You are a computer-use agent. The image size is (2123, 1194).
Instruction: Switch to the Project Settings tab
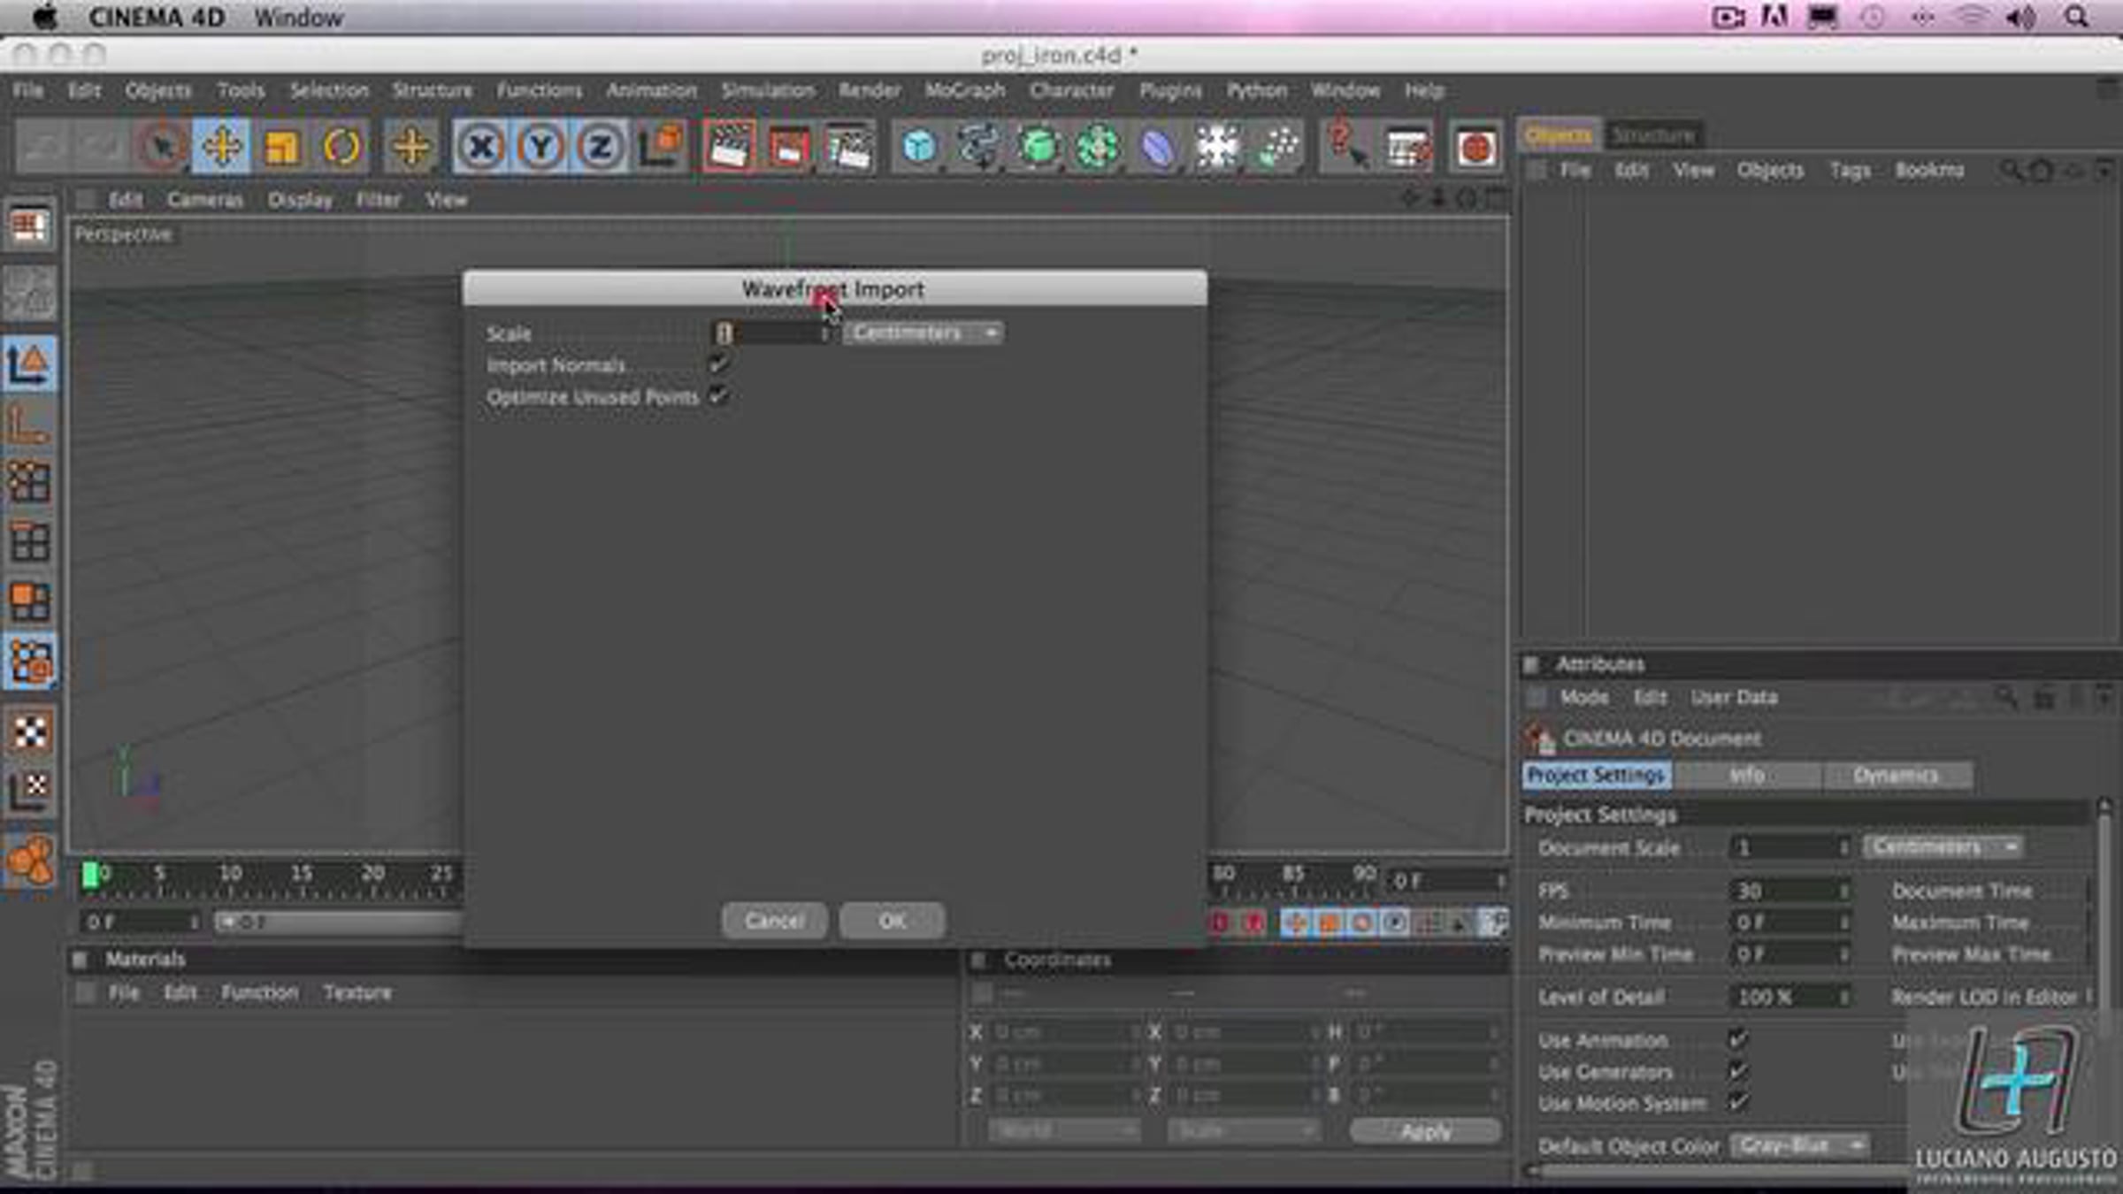(x=1597, y=775)
